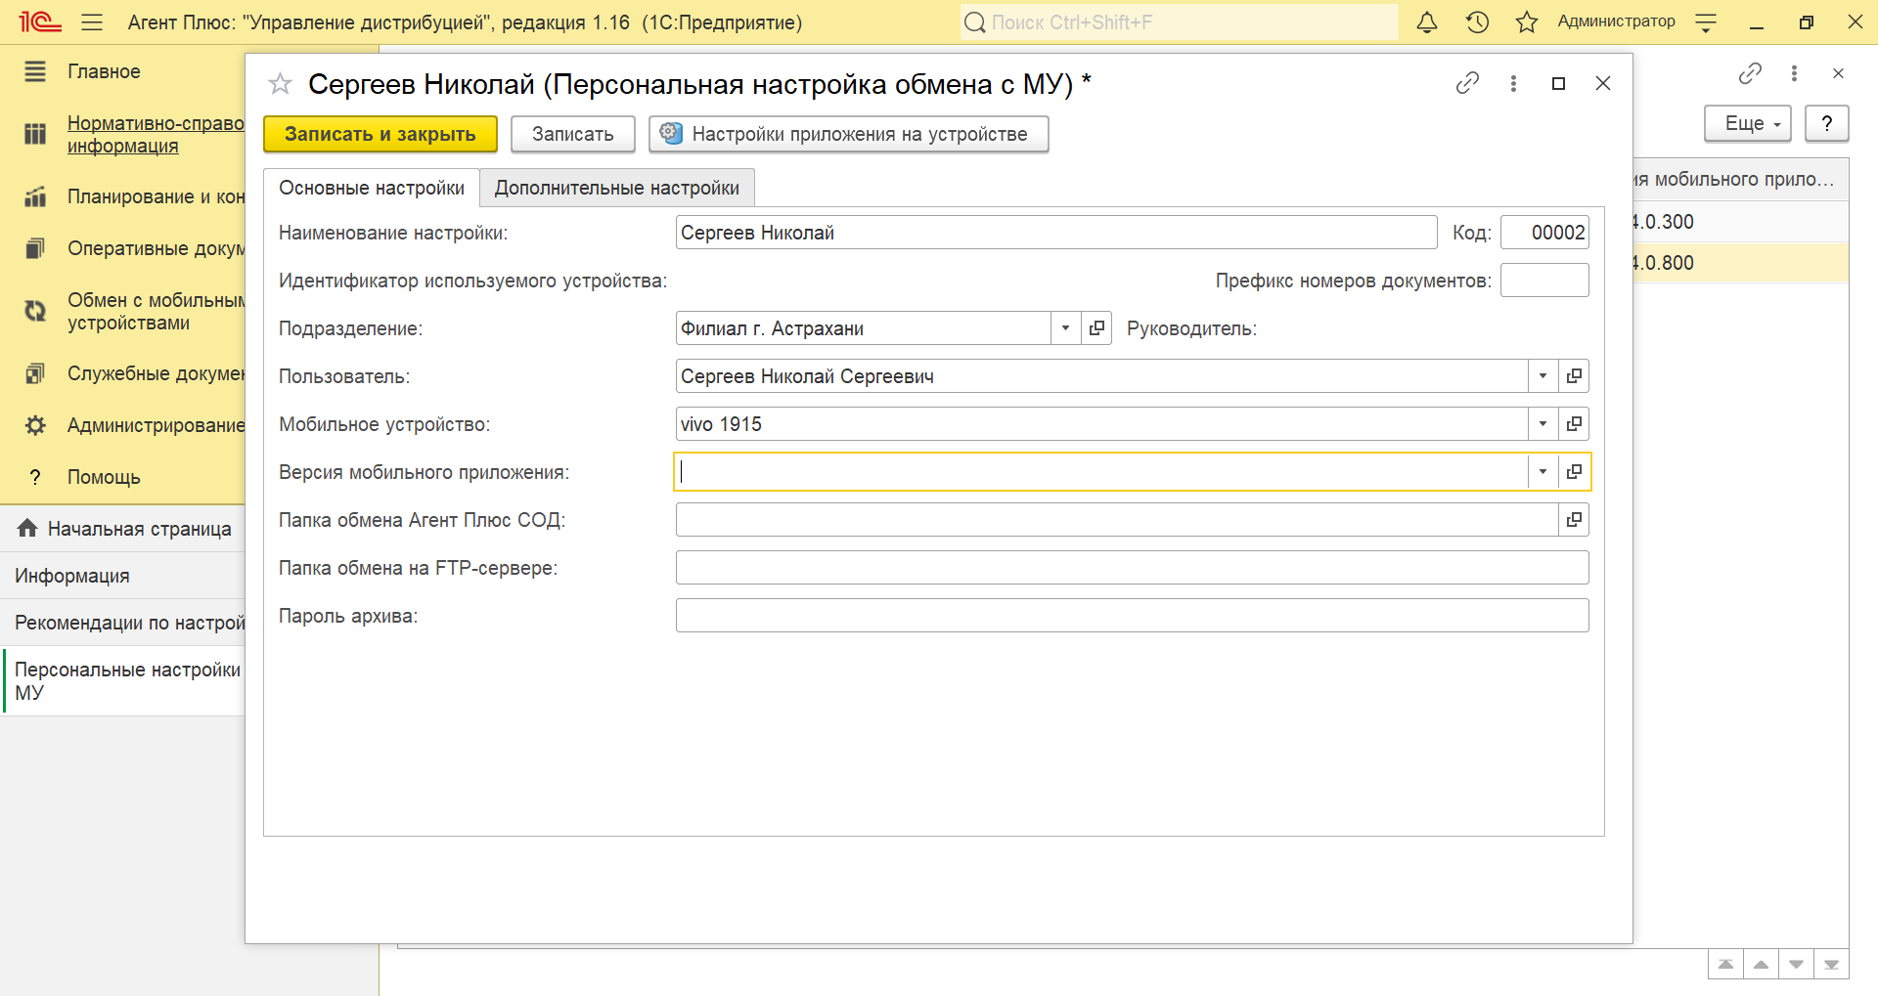Select list row with version 4.0.300
1878x996 pixels.
click(x=1740, y=222)
